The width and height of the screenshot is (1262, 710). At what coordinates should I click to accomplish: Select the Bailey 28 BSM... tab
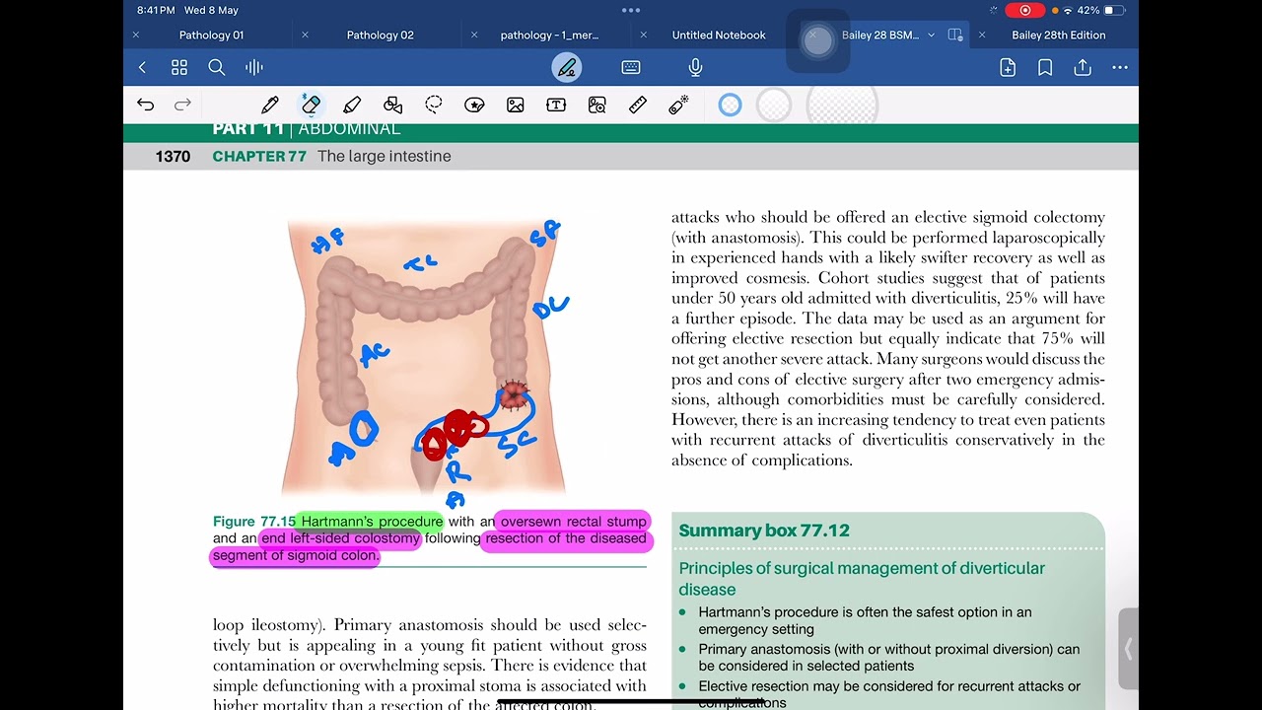point(879,35)
